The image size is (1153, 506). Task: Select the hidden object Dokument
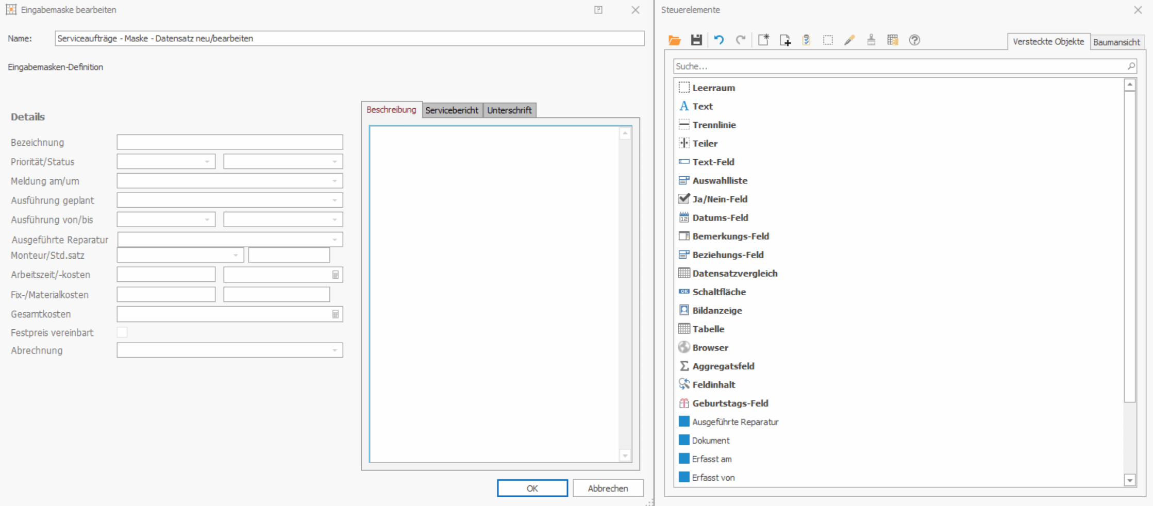[711, 440]
